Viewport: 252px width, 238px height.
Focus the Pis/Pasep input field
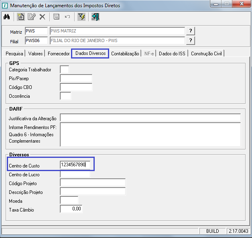click(x=76, y=78)
